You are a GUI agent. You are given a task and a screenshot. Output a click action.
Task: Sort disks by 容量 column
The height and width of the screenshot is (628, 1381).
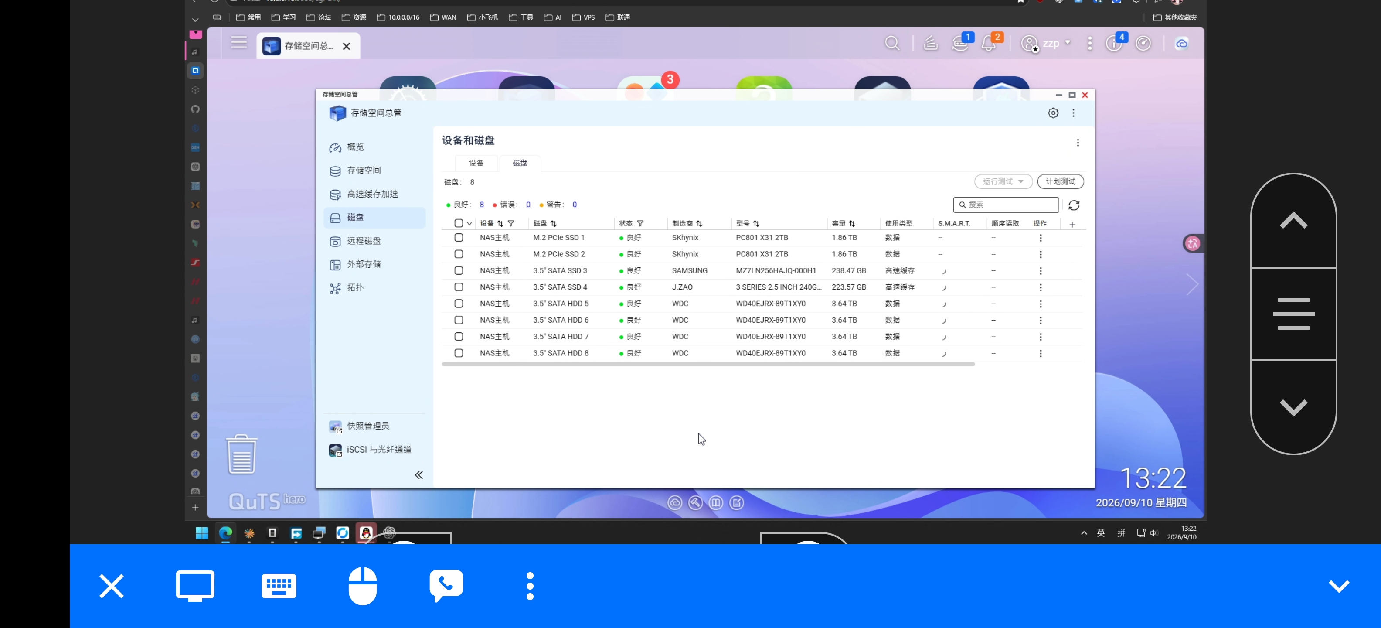coord(852,224)
